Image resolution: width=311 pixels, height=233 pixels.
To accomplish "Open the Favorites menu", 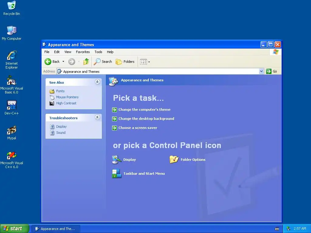I will [x=83, y=52].
